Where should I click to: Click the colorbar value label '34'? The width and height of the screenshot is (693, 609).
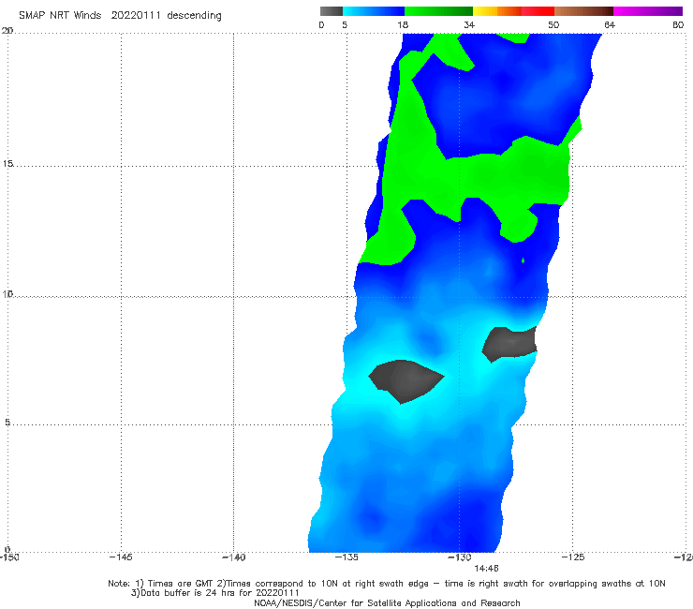[469, 24]
